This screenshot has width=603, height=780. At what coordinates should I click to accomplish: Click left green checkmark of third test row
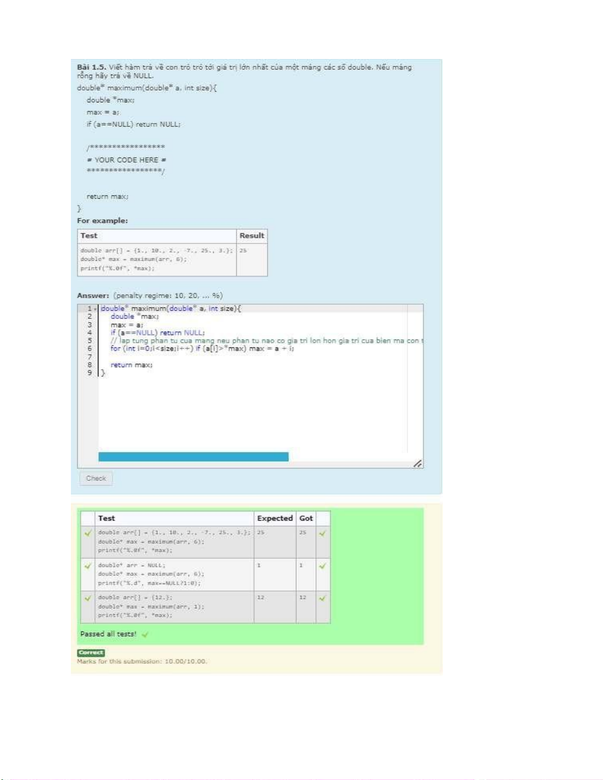coord(88,598)
